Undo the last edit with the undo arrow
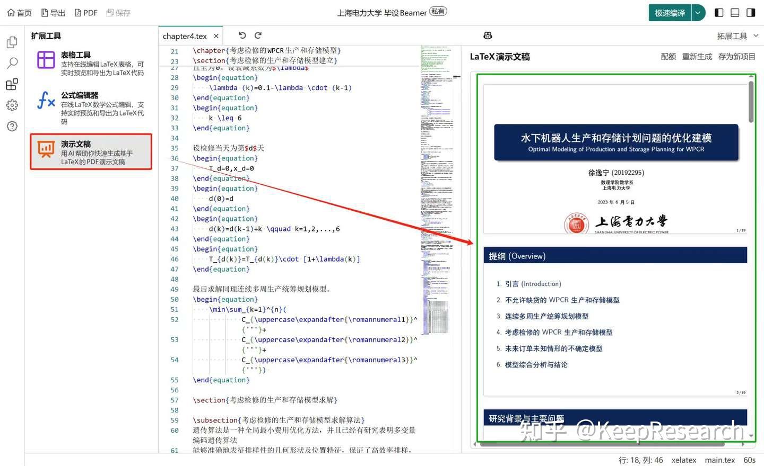Image resolution: width=764 pixels, height=466 pixels. (242, 35)
